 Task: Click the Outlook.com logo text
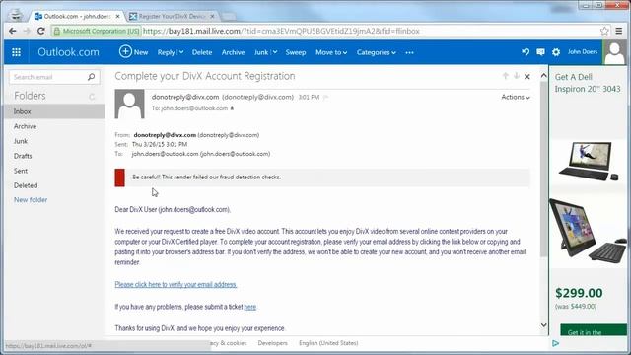[x=68, y=52]
